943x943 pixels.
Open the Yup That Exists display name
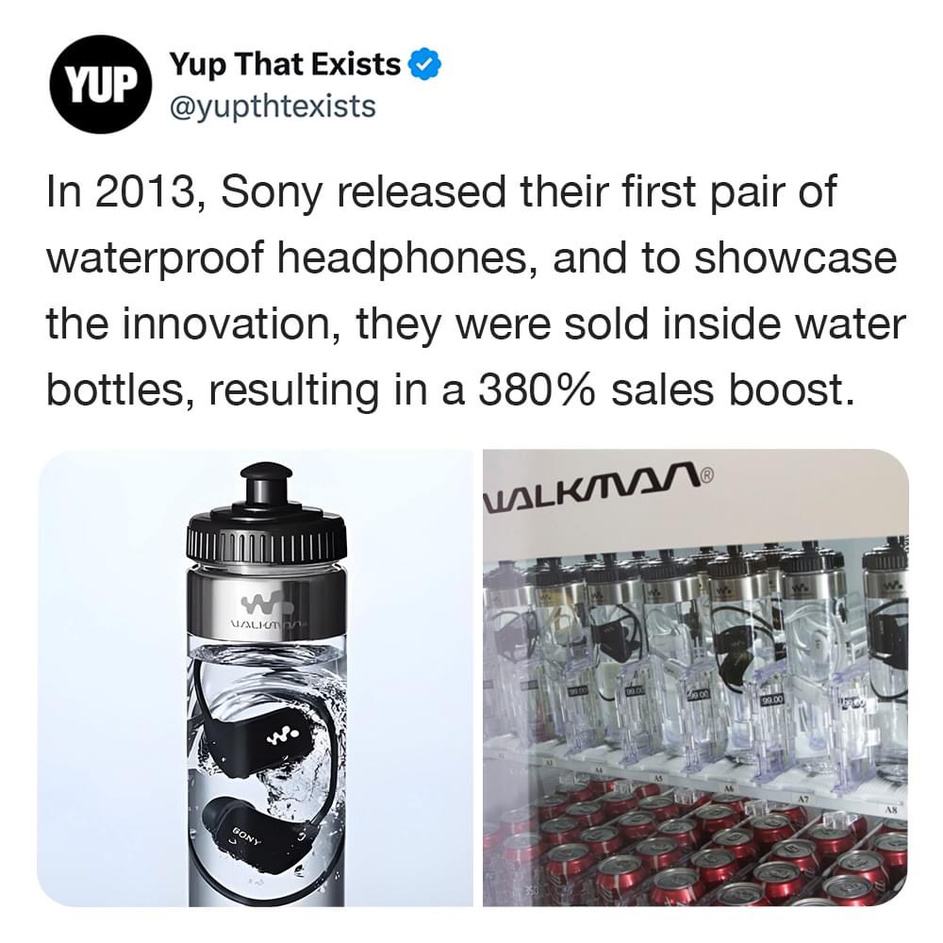click(285, 64)
